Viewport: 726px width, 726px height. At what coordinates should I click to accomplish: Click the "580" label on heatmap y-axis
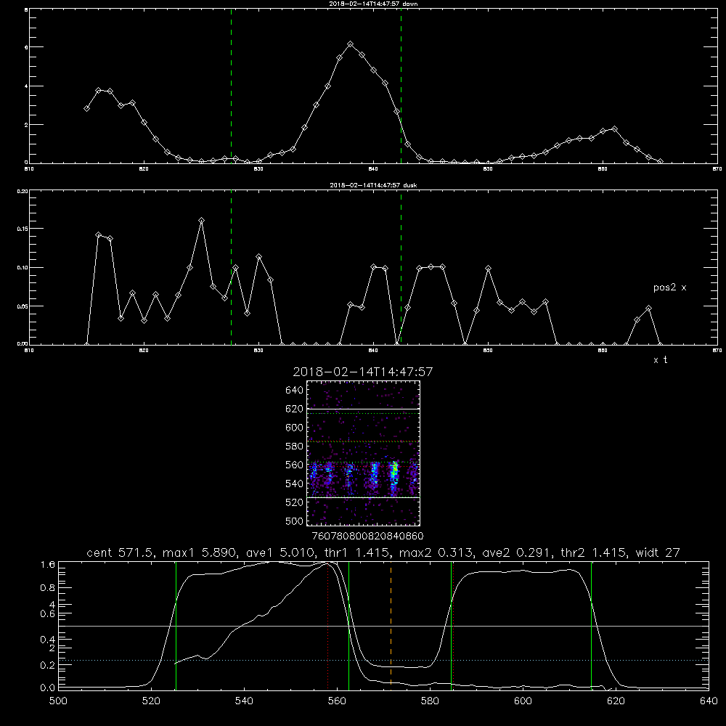(x=295, y=446)
